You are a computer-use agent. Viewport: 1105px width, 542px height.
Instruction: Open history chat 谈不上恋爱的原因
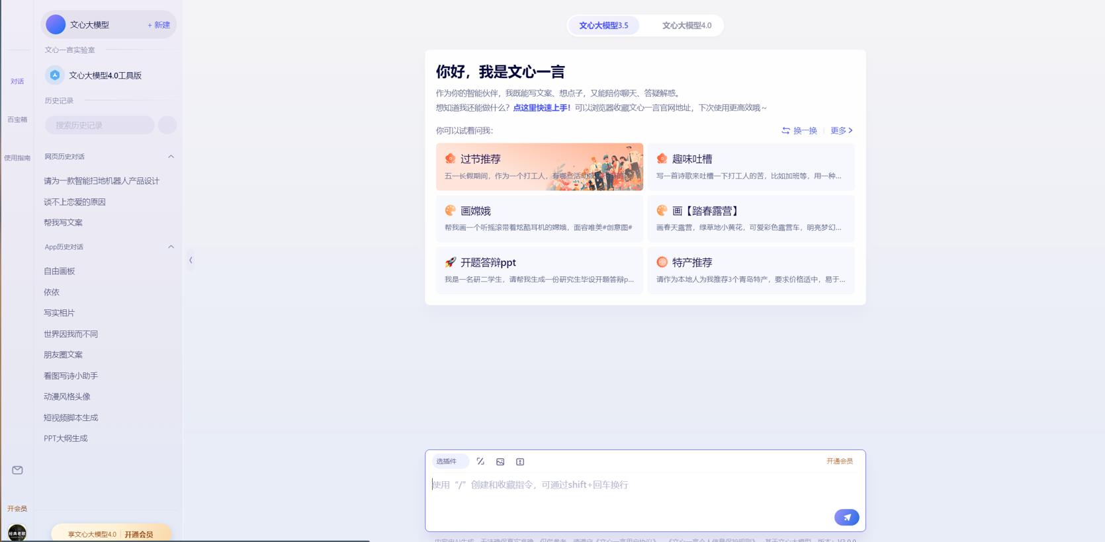[x=75, y=202]
